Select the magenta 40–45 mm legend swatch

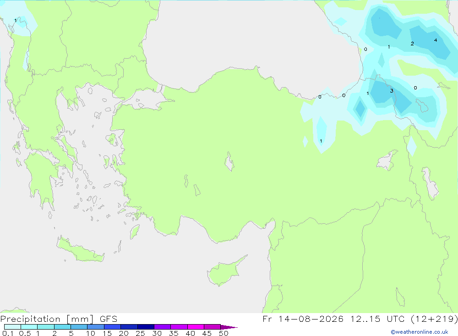(196, 327)
